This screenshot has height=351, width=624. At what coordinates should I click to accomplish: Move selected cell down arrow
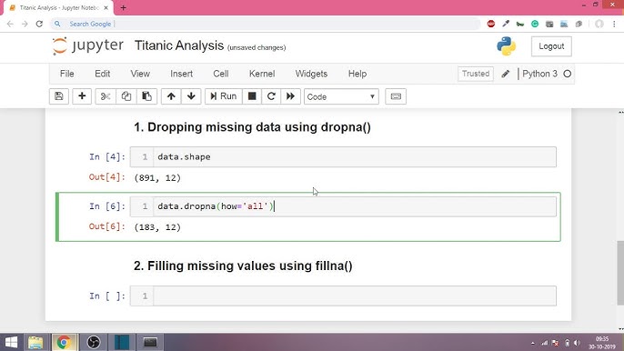191,96
